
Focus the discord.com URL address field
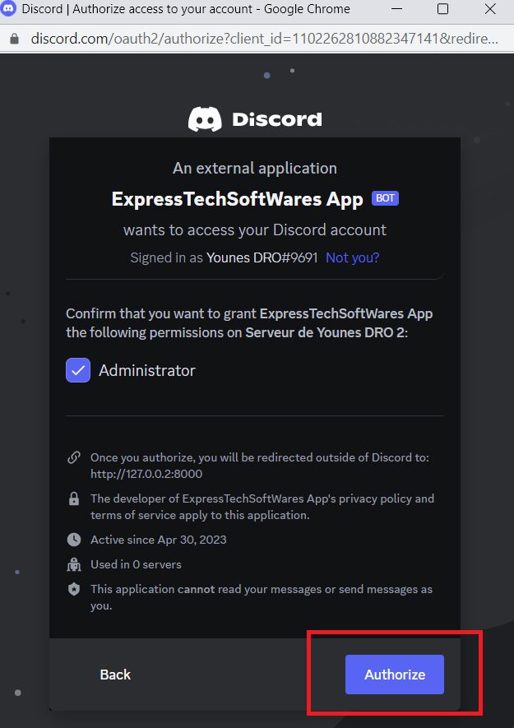(x=265, y=39)
